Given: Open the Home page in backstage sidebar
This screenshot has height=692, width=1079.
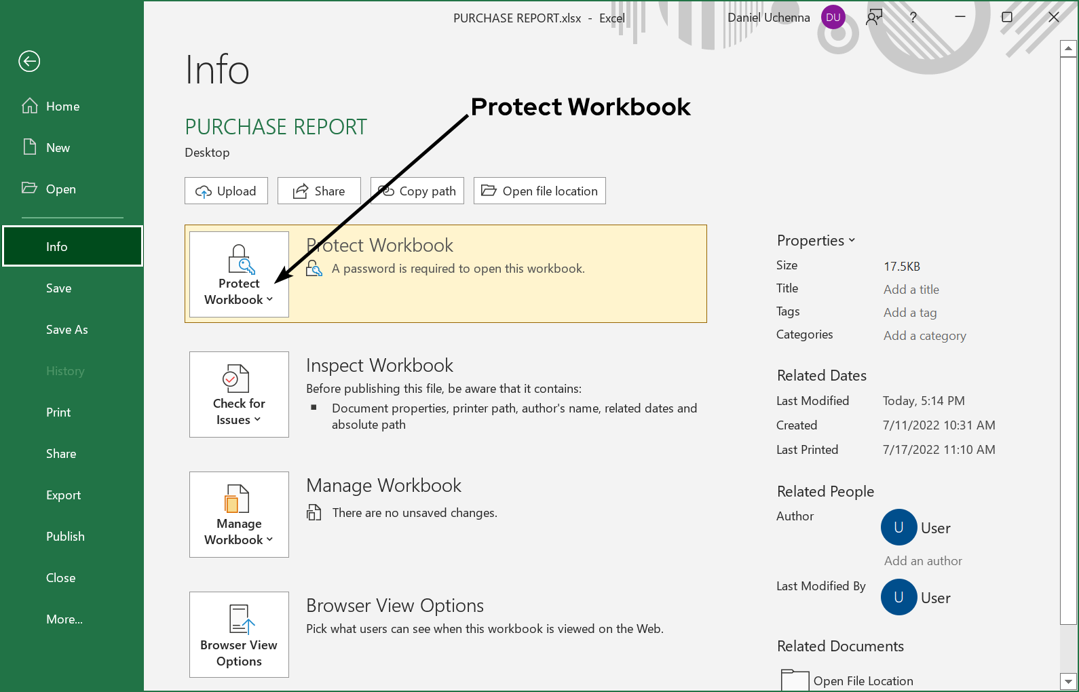Looking at the screenshot, I should (72, 107).
